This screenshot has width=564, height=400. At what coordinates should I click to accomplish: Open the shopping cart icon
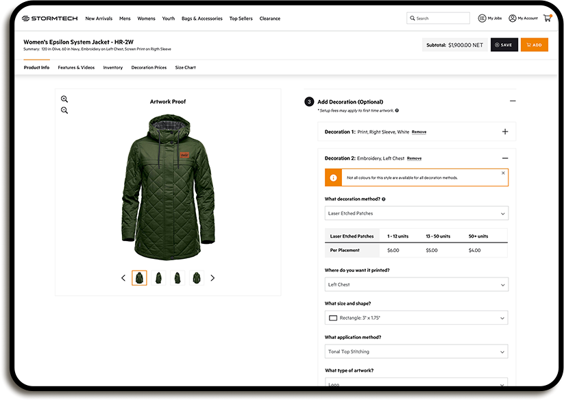548,18
